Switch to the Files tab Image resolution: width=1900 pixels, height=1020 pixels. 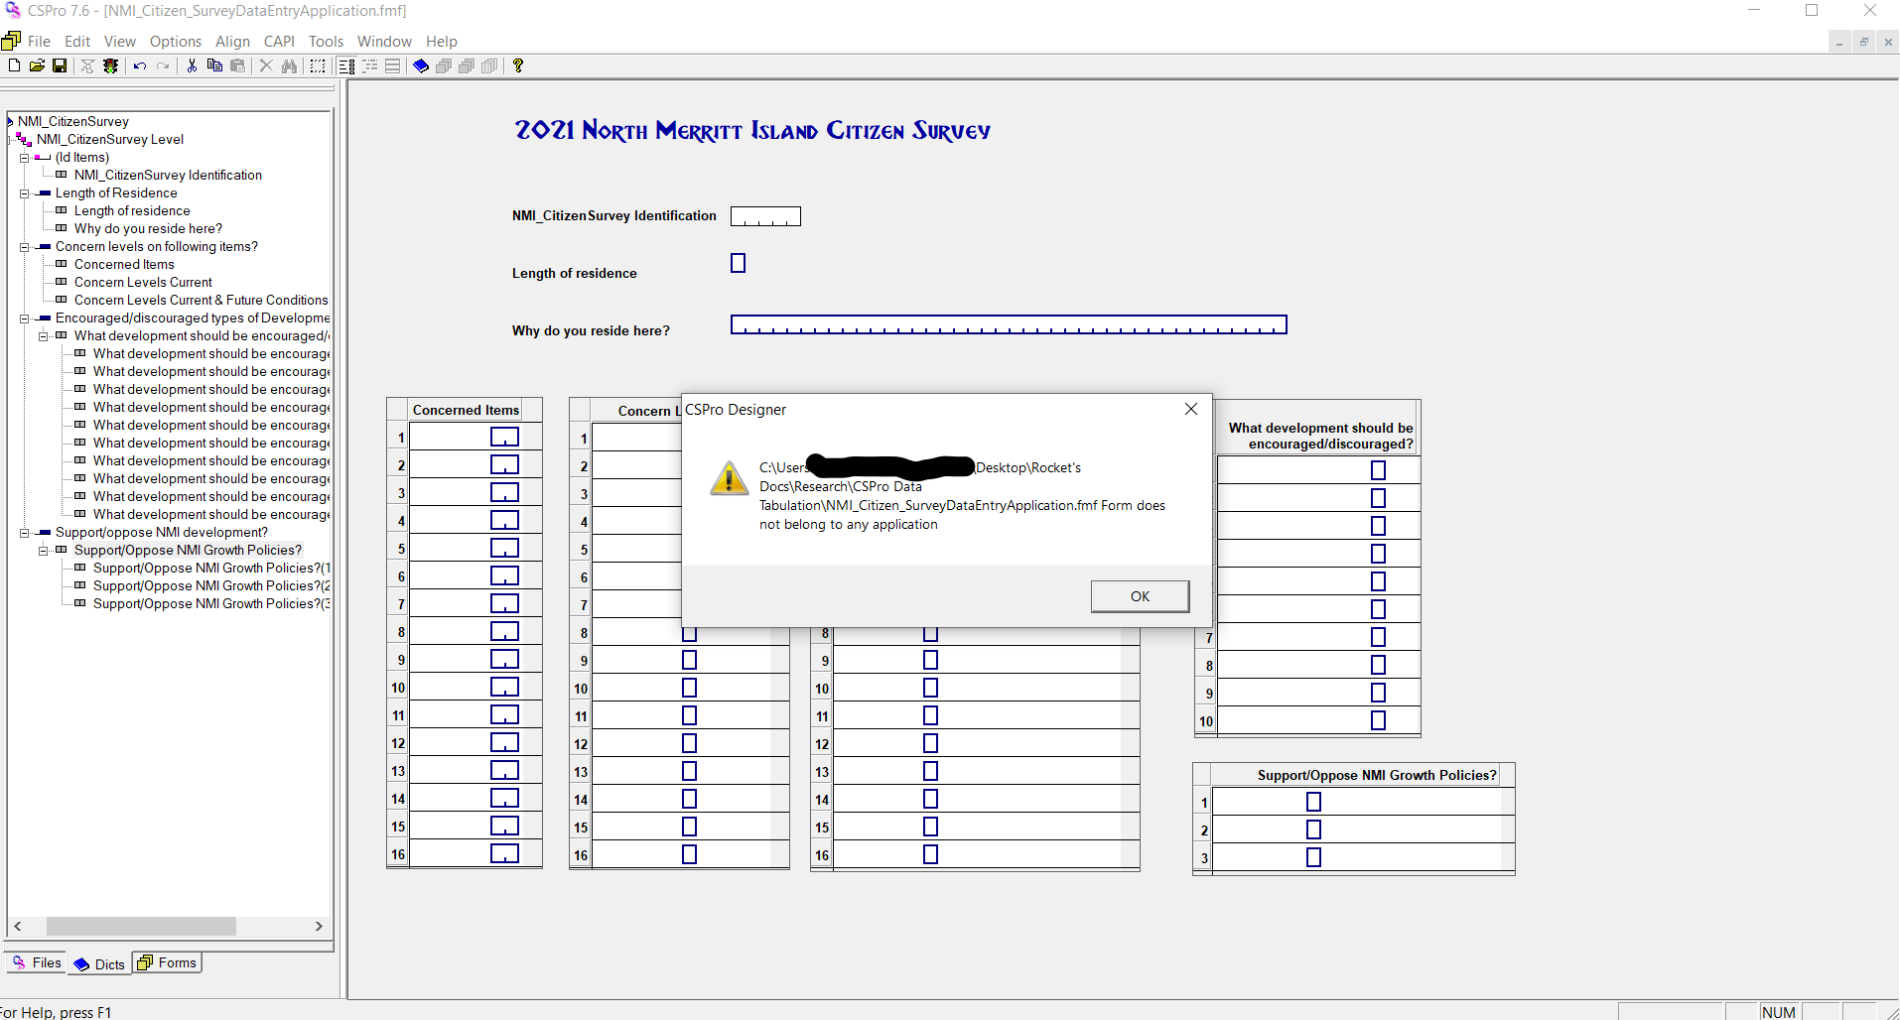(37, 962)
